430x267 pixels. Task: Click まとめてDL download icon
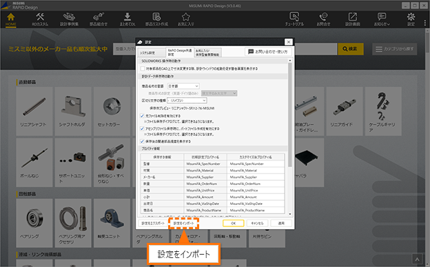coord(127,19)
